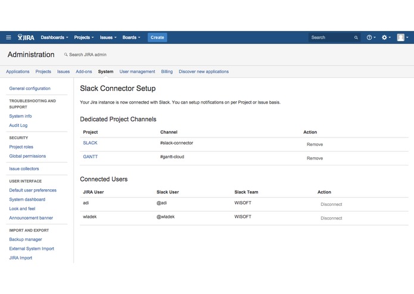The width and height of the screenshot is (414, 294).
Task: Switch to the Projects admin tab
Action: click(x=43, y=71)
